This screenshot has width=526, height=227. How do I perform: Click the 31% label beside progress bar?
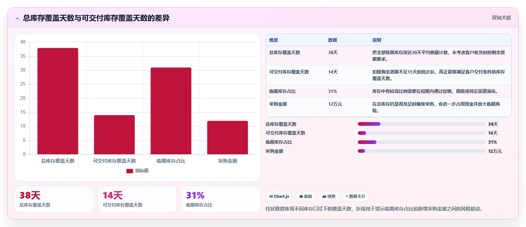pos(493,142)
